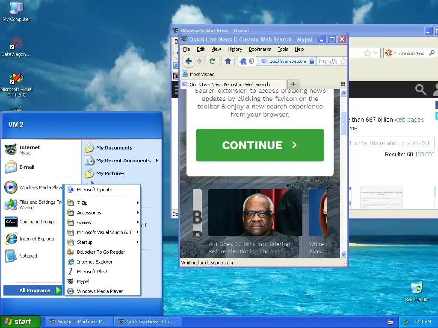Click scroll down arrow on page scrollbar
The height and width of the screenshot is (328, 438).
[343, 254]
